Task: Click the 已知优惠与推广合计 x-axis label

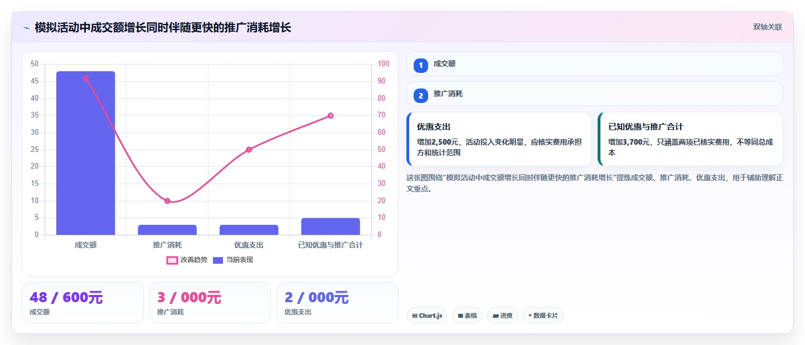Action: [331, 245]
